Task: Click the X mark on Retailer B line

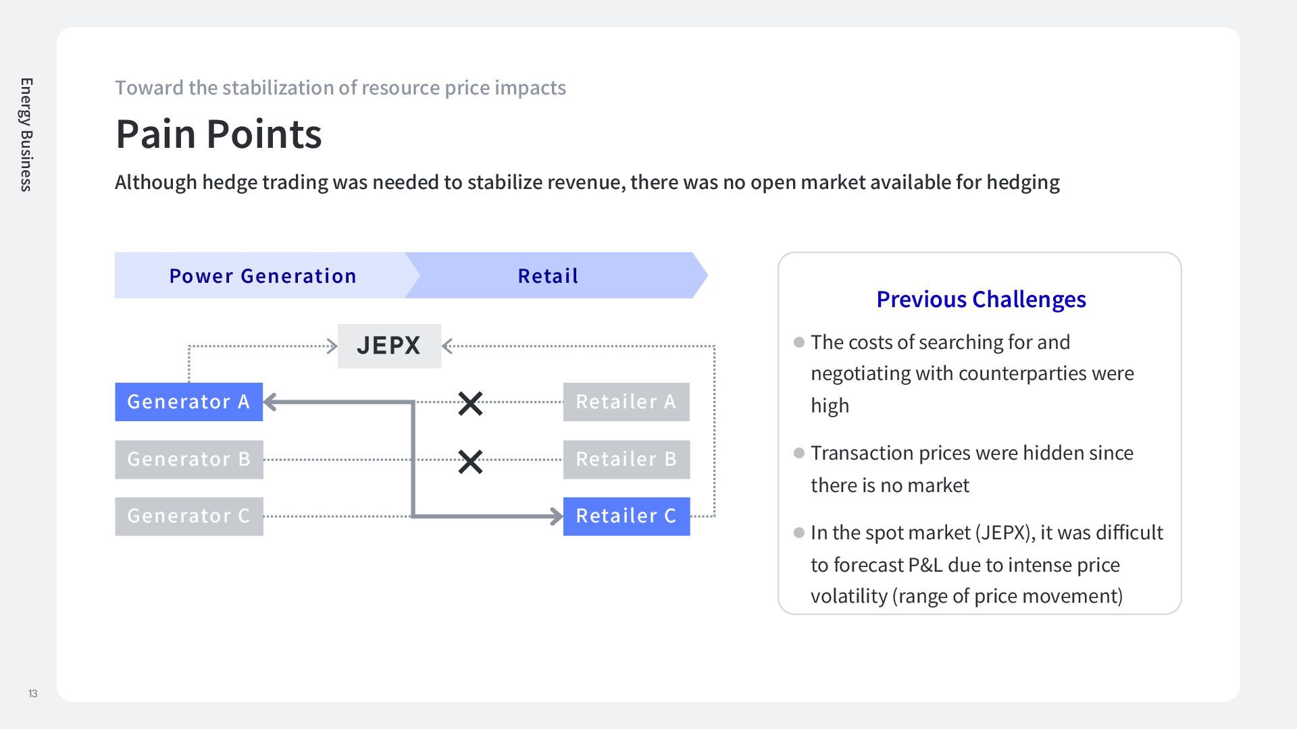Action: click(470, 462)
